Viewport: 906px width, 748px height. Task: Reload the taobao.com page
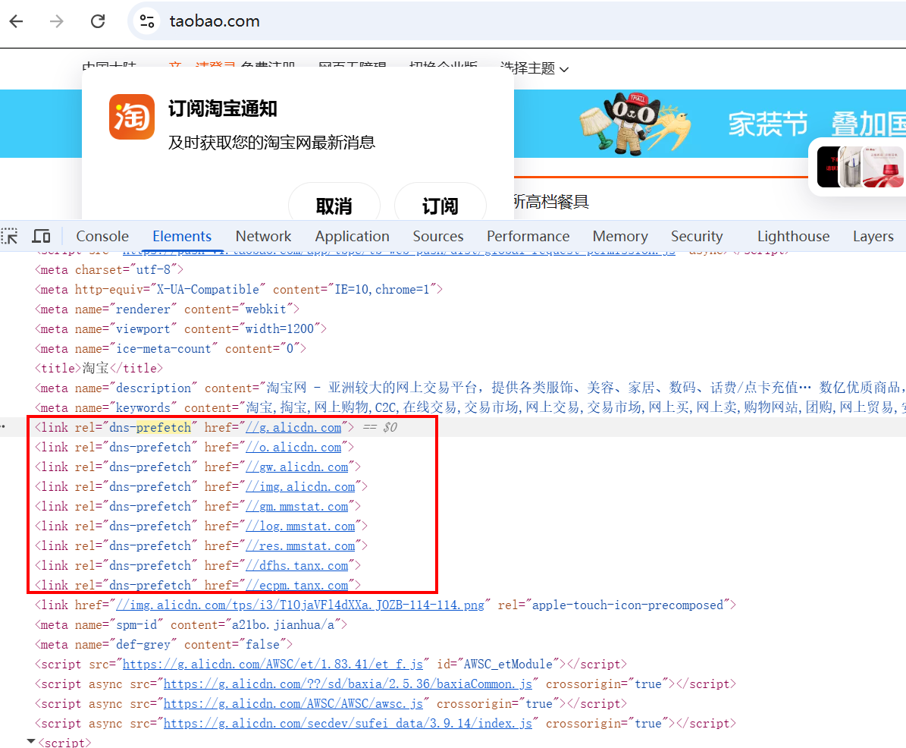pos(99,21)
